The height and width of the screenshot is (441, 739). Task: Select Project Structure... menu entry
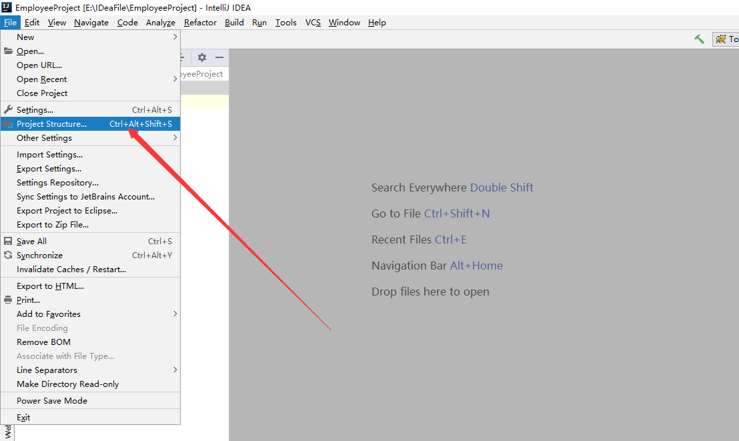click(91, 123)
